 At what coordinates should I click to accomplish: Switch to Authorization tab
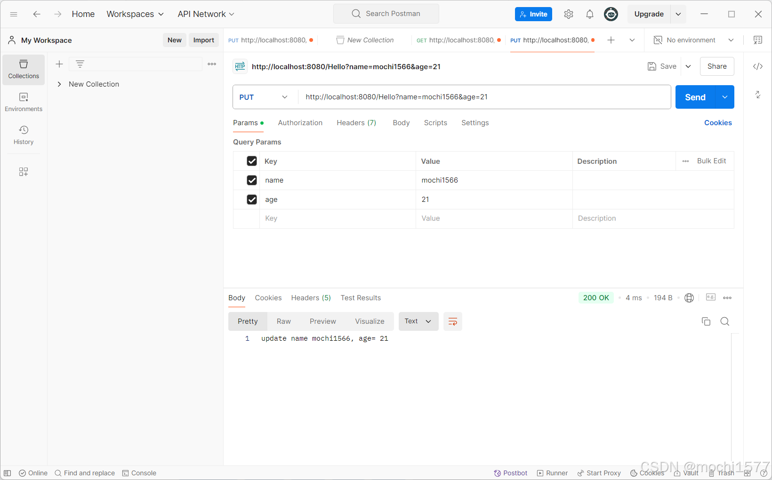point(300,123)
